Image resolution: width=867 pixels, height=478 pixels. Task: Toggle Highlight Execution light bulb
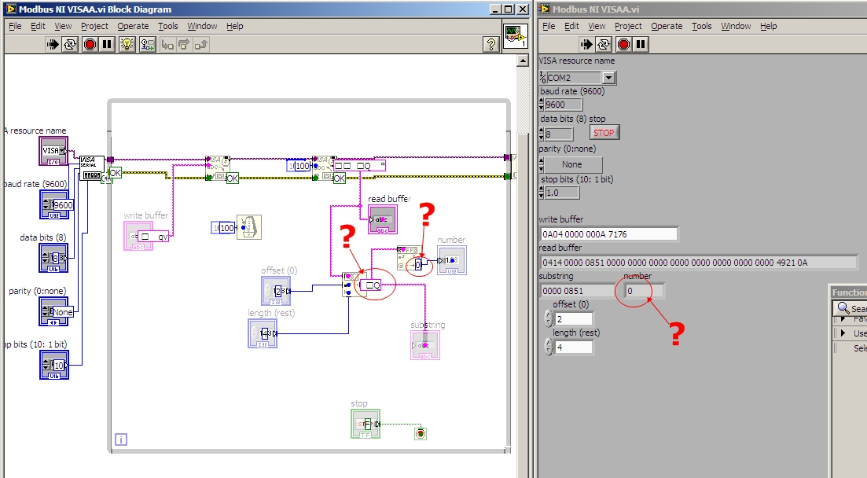click(127, 44)
